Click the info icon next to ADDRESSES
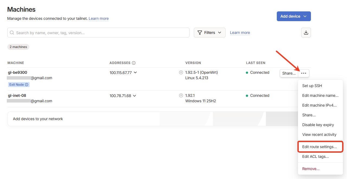347x179 pixels. pos(134,63)
